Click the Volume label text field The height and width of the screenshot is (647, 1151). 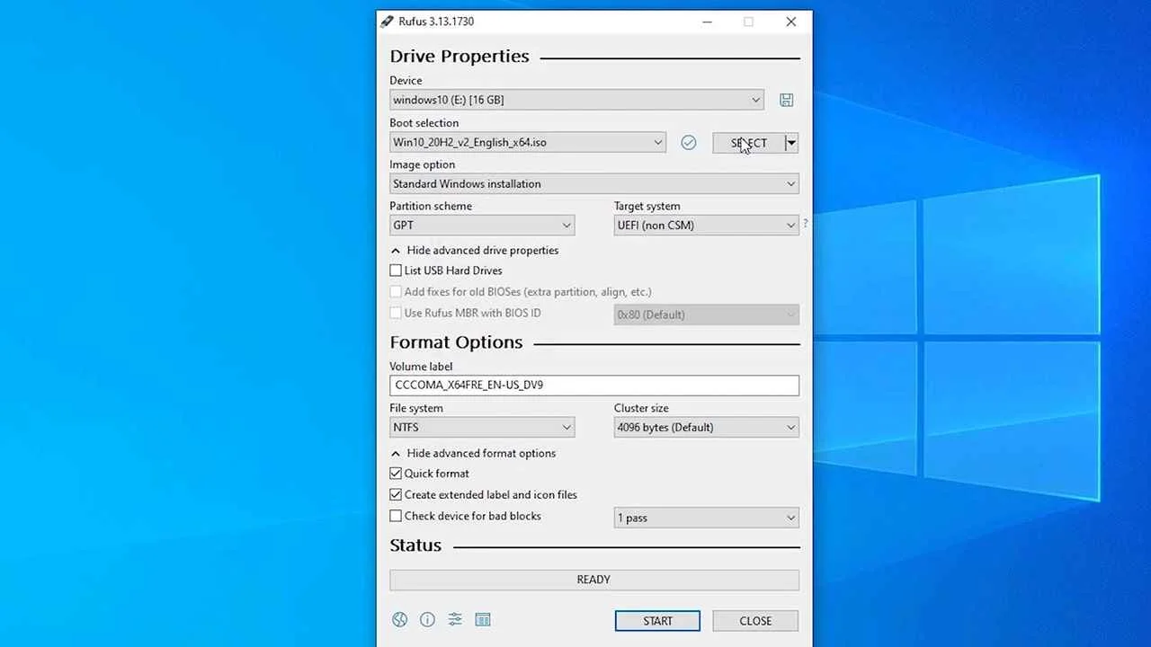(594, 385)
